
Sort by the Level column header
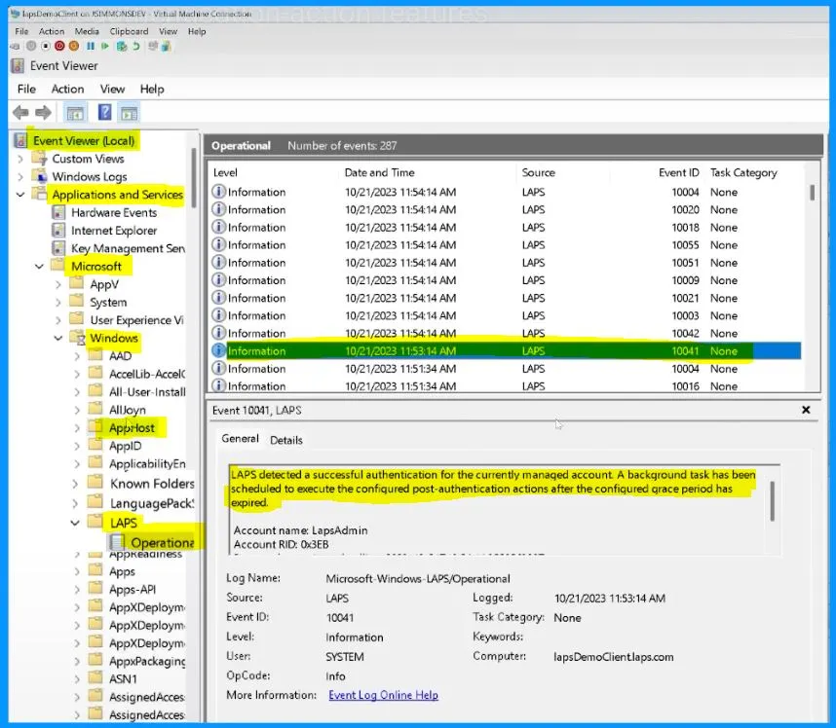[x=225, y=172]
